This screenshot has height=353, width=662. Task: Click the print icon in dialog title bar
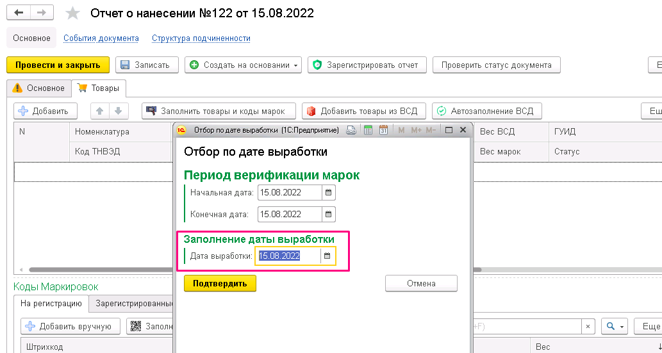point(351,131)
